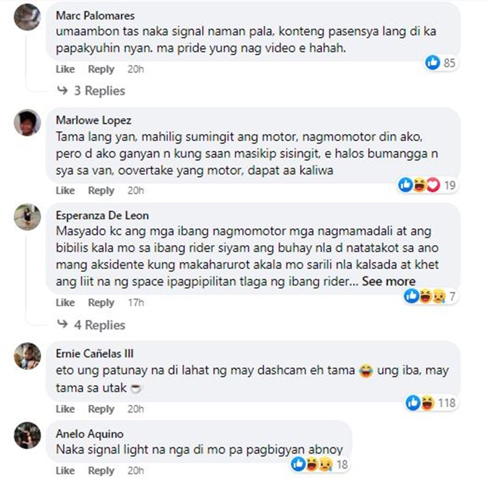
Task: Open the haha reaction on Marlowe Lopez's comment
Action: point(419,185)
